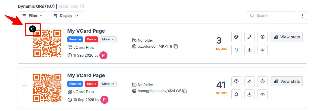Copy the huongphamx.dev/4KsLrW link
This screenshot has height=111, width=321.
click(184, 91)
